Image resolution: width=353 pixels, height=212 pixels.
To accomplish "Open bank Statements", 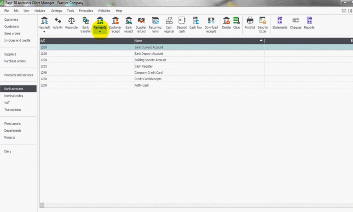I will point(280,23).
